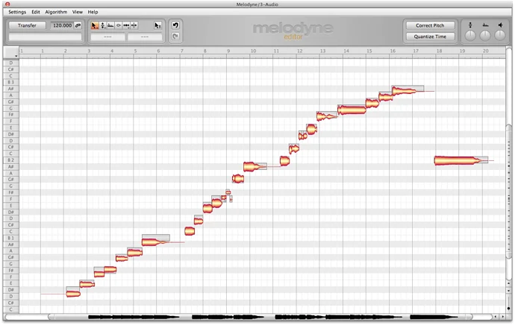
Task: Select the Note Separation tool
Action: [x=134, y=25]
